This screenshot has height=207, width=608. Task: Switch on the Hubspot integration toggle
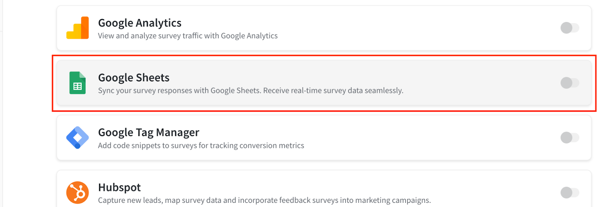click(x=570, y=193)
